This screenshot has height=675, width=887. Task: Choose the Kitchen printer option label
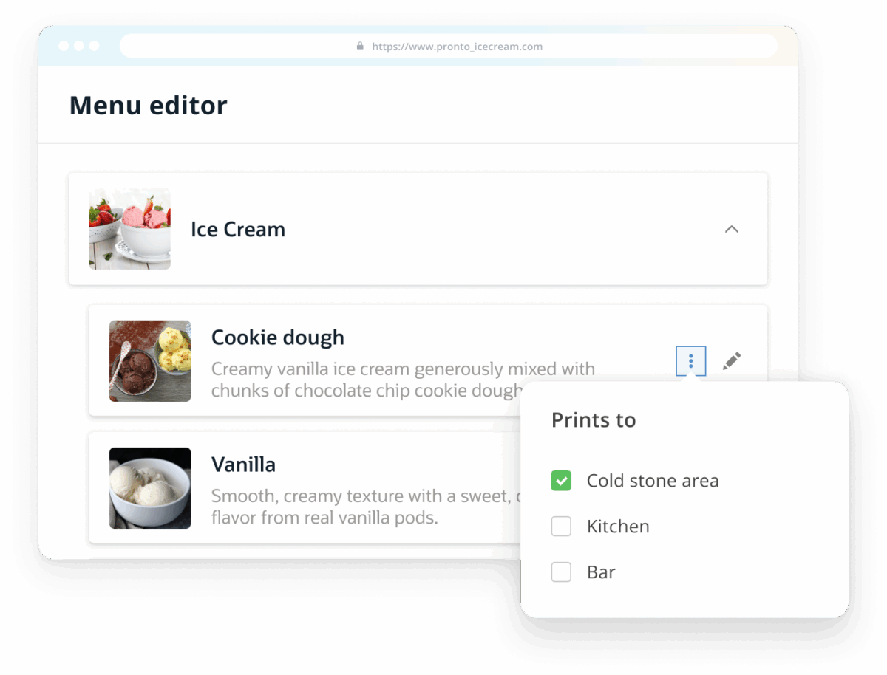coord(618,527)
